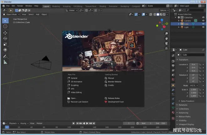
Task: Open the Scene properties tab
Action: 173,75
